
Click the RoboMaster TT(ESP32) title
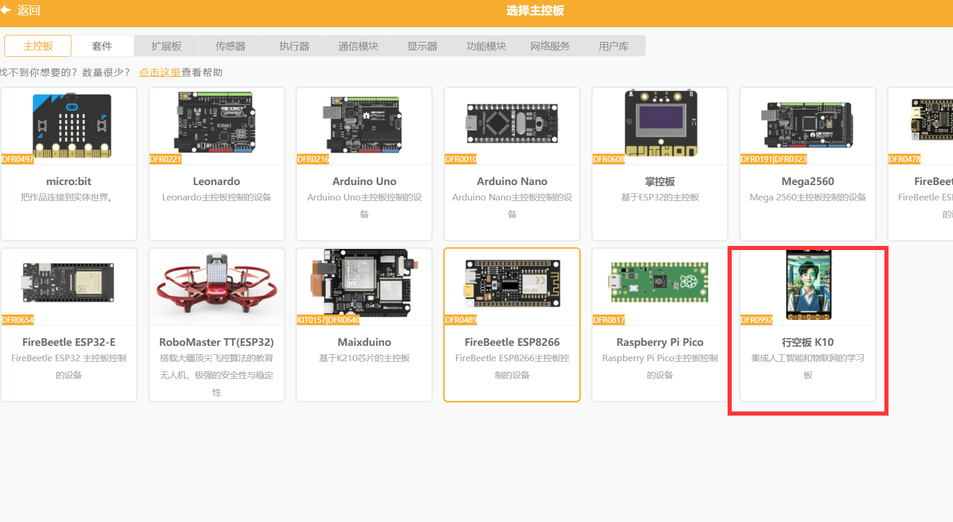point(217,342)
